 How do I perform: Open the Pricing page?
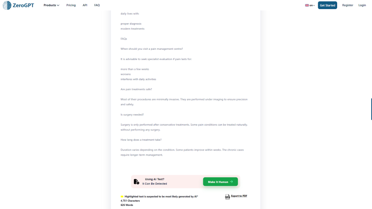(x=71, y=5)
